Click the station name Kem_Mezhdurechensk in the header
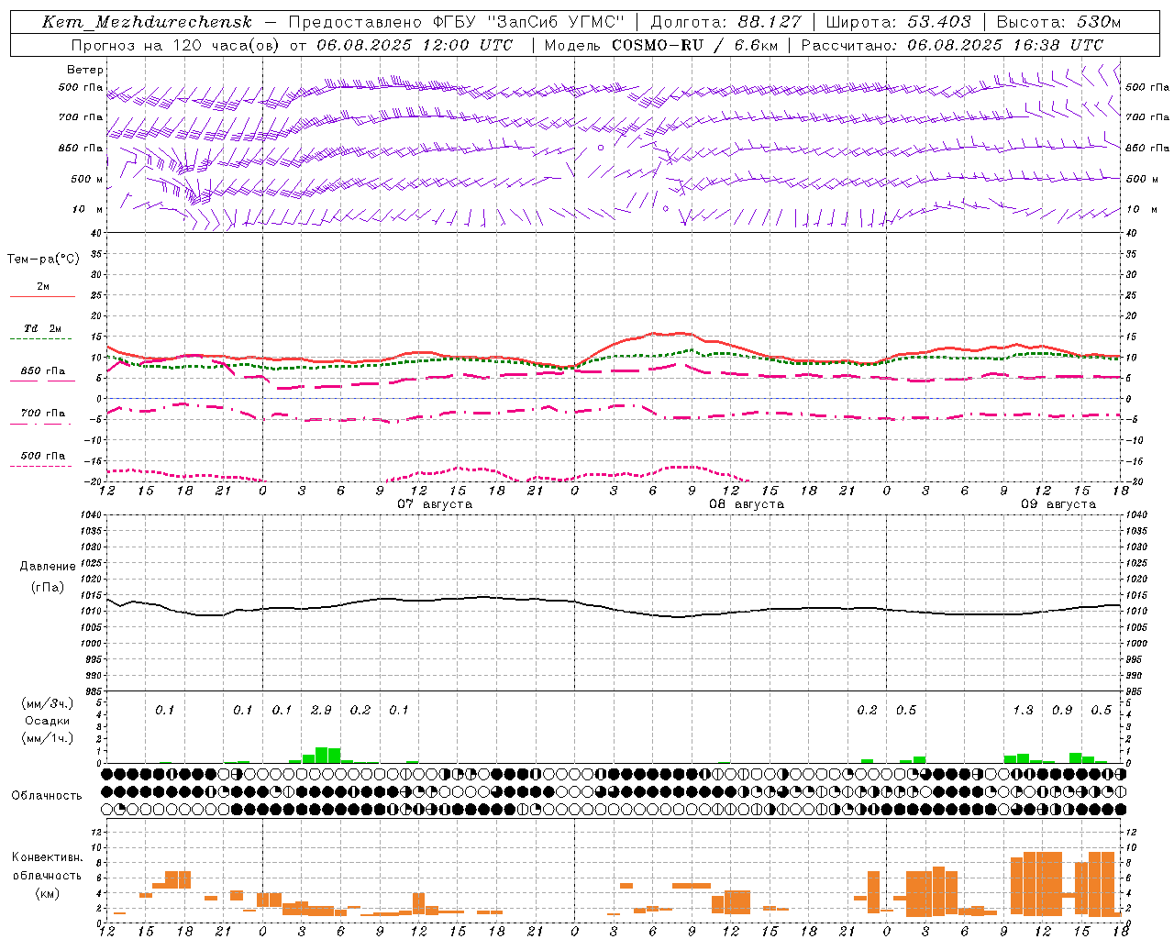 pos(147,22)
